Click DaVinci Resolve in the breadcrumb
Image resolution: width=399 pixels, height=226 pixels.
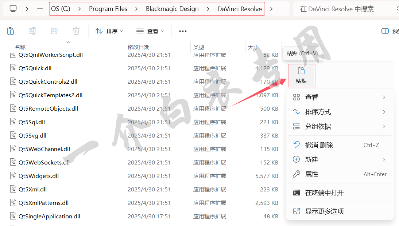pyautogui.click(x=240, y=9)
